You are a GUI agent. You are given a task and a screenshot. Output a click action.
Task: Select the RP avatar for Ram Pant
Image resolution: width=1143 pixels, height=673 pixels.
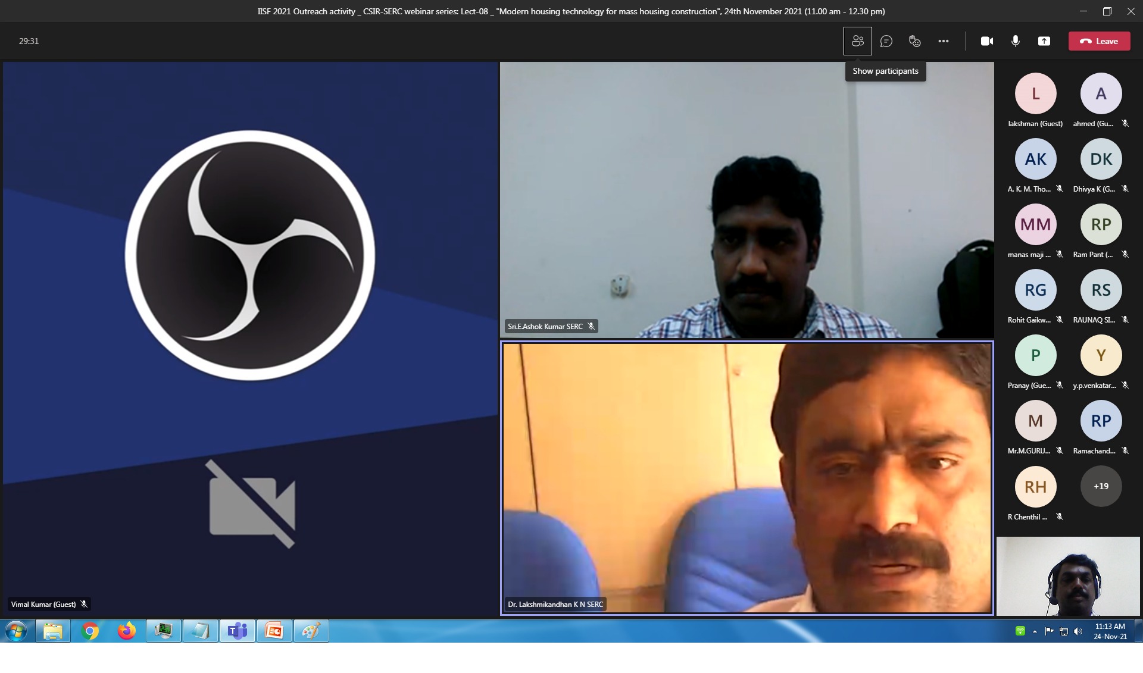click(x=1101, y=224)
